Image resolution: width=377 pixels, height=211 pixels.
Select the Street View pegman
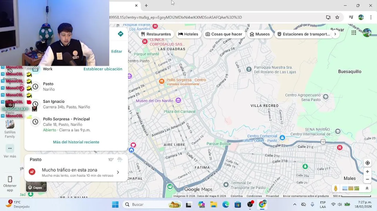click(336, 188)
